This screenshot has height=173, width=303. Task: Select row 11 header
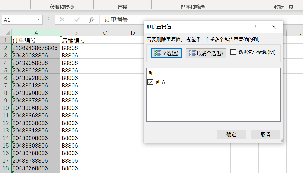(x=6, y=116)
